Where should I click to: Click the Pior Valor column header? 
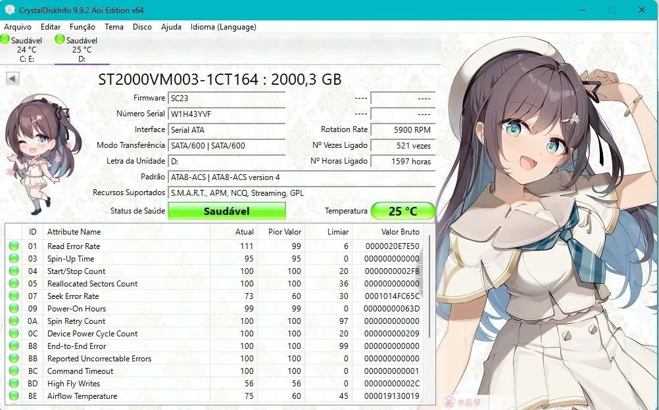pos(281,232)
